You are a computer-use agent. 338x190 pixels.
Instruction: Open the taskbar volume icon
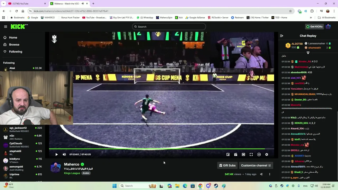click(x=316, y=186)
